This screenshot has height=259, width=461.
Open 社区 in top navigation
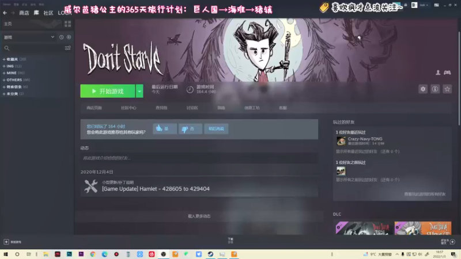[x=48, y=13]
